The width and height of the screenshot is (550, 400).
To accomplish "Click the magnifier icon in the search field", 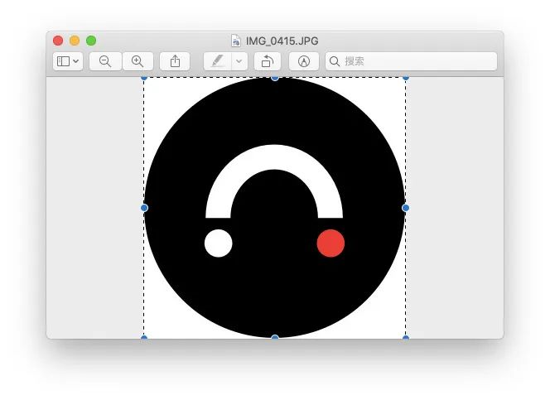I will (335, 61).
